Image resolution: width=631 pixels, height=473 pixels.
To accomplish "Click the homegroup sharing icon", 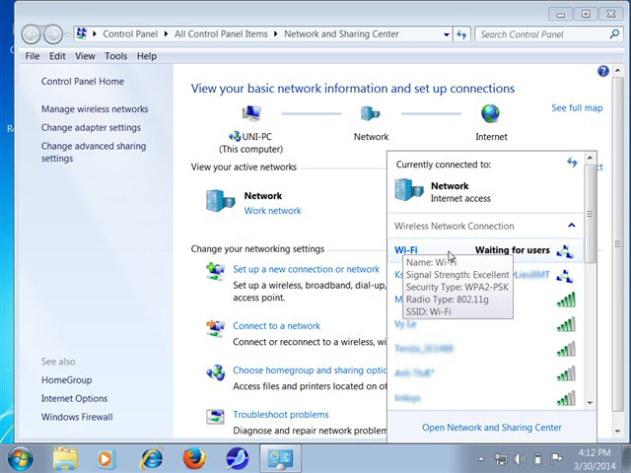I will click(x=216, y=372).
